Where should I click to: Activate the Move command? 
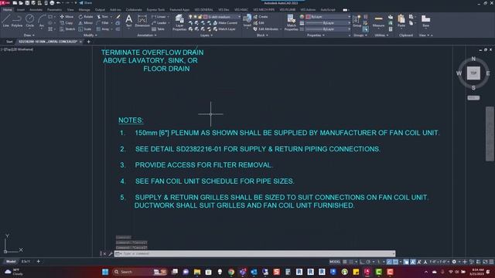(x=67, y=16)
